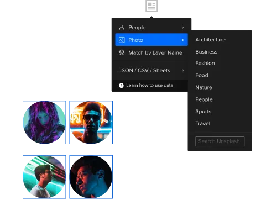Choose Travel from the photo list
The height and width of the screenshot is (221, 277).
(x=203, y=123)
